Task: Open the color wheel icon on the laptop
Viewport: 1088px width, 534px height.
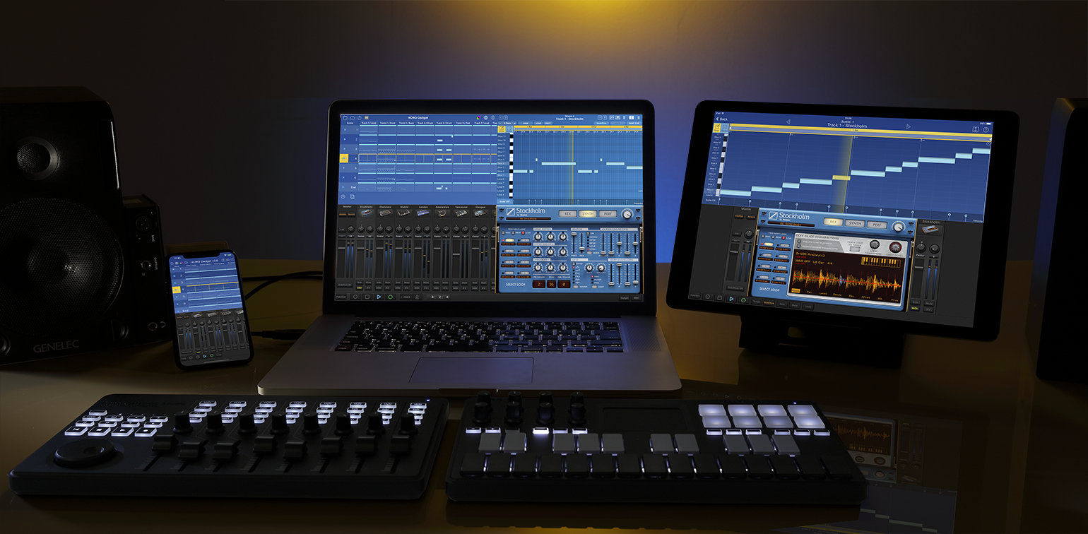Action: click(478, 117)
